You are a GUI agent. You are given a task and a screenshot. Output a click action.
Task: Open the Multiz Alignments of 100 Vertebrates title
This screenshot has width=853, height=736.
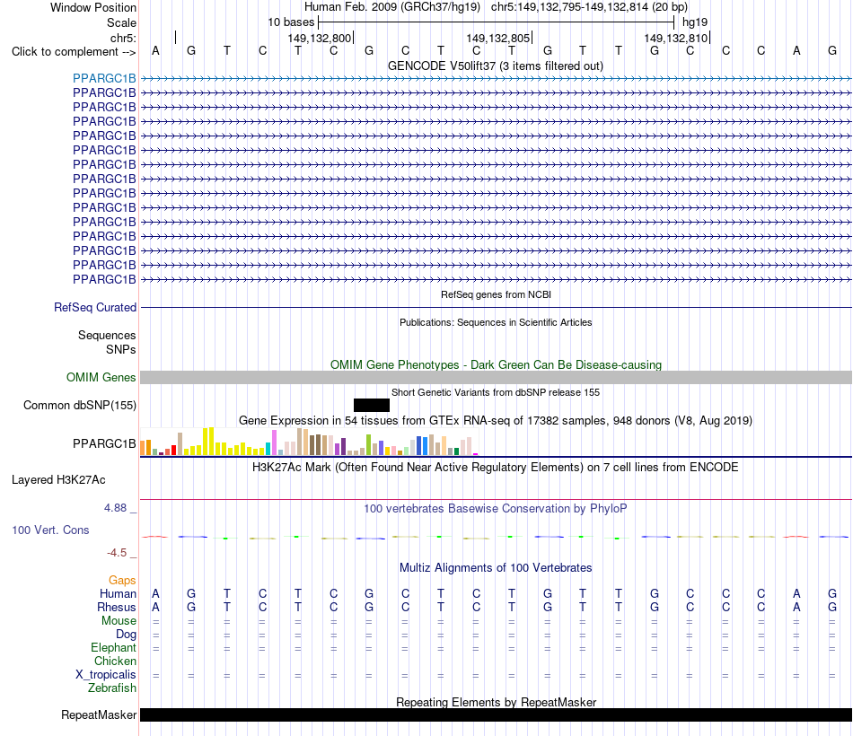pos(496,568)
